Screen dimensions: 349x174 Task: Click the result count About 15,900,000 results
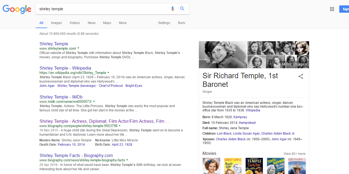pyautogui.click(x=69, y=34)
